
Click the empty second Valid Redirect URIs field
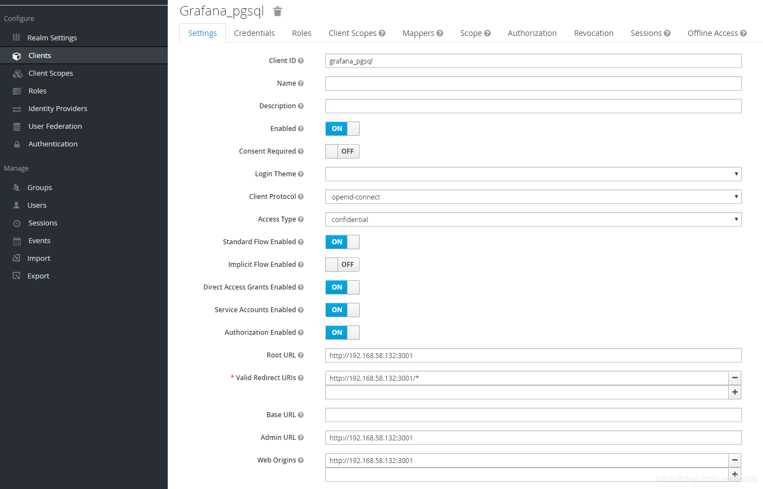click(x=527, y=392)
